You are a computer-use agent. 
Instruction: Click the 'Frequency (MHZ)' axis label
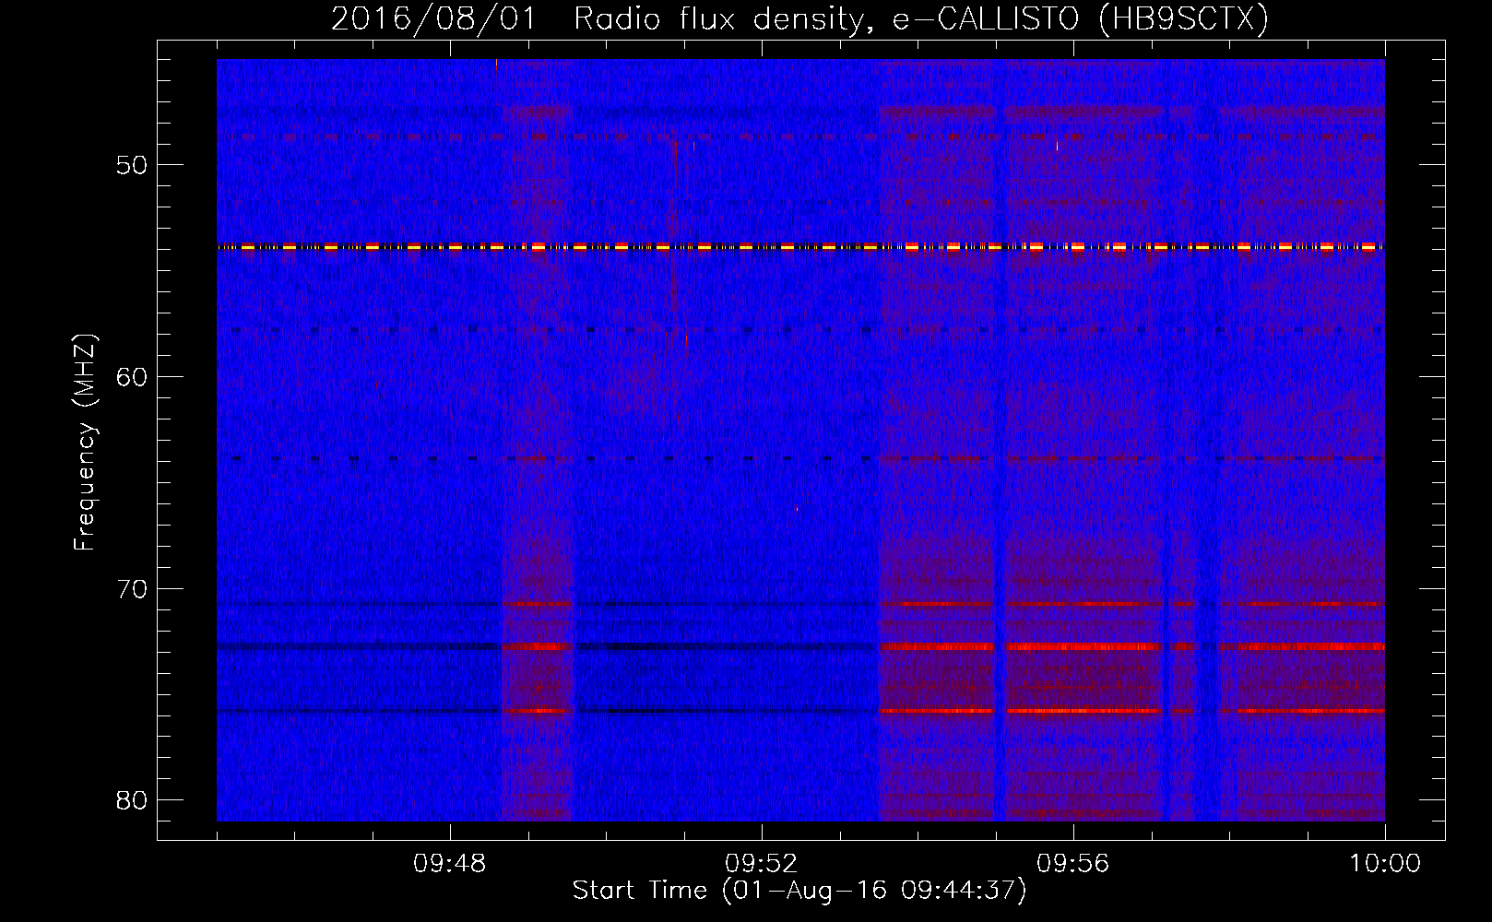click(x=84, y=443)
